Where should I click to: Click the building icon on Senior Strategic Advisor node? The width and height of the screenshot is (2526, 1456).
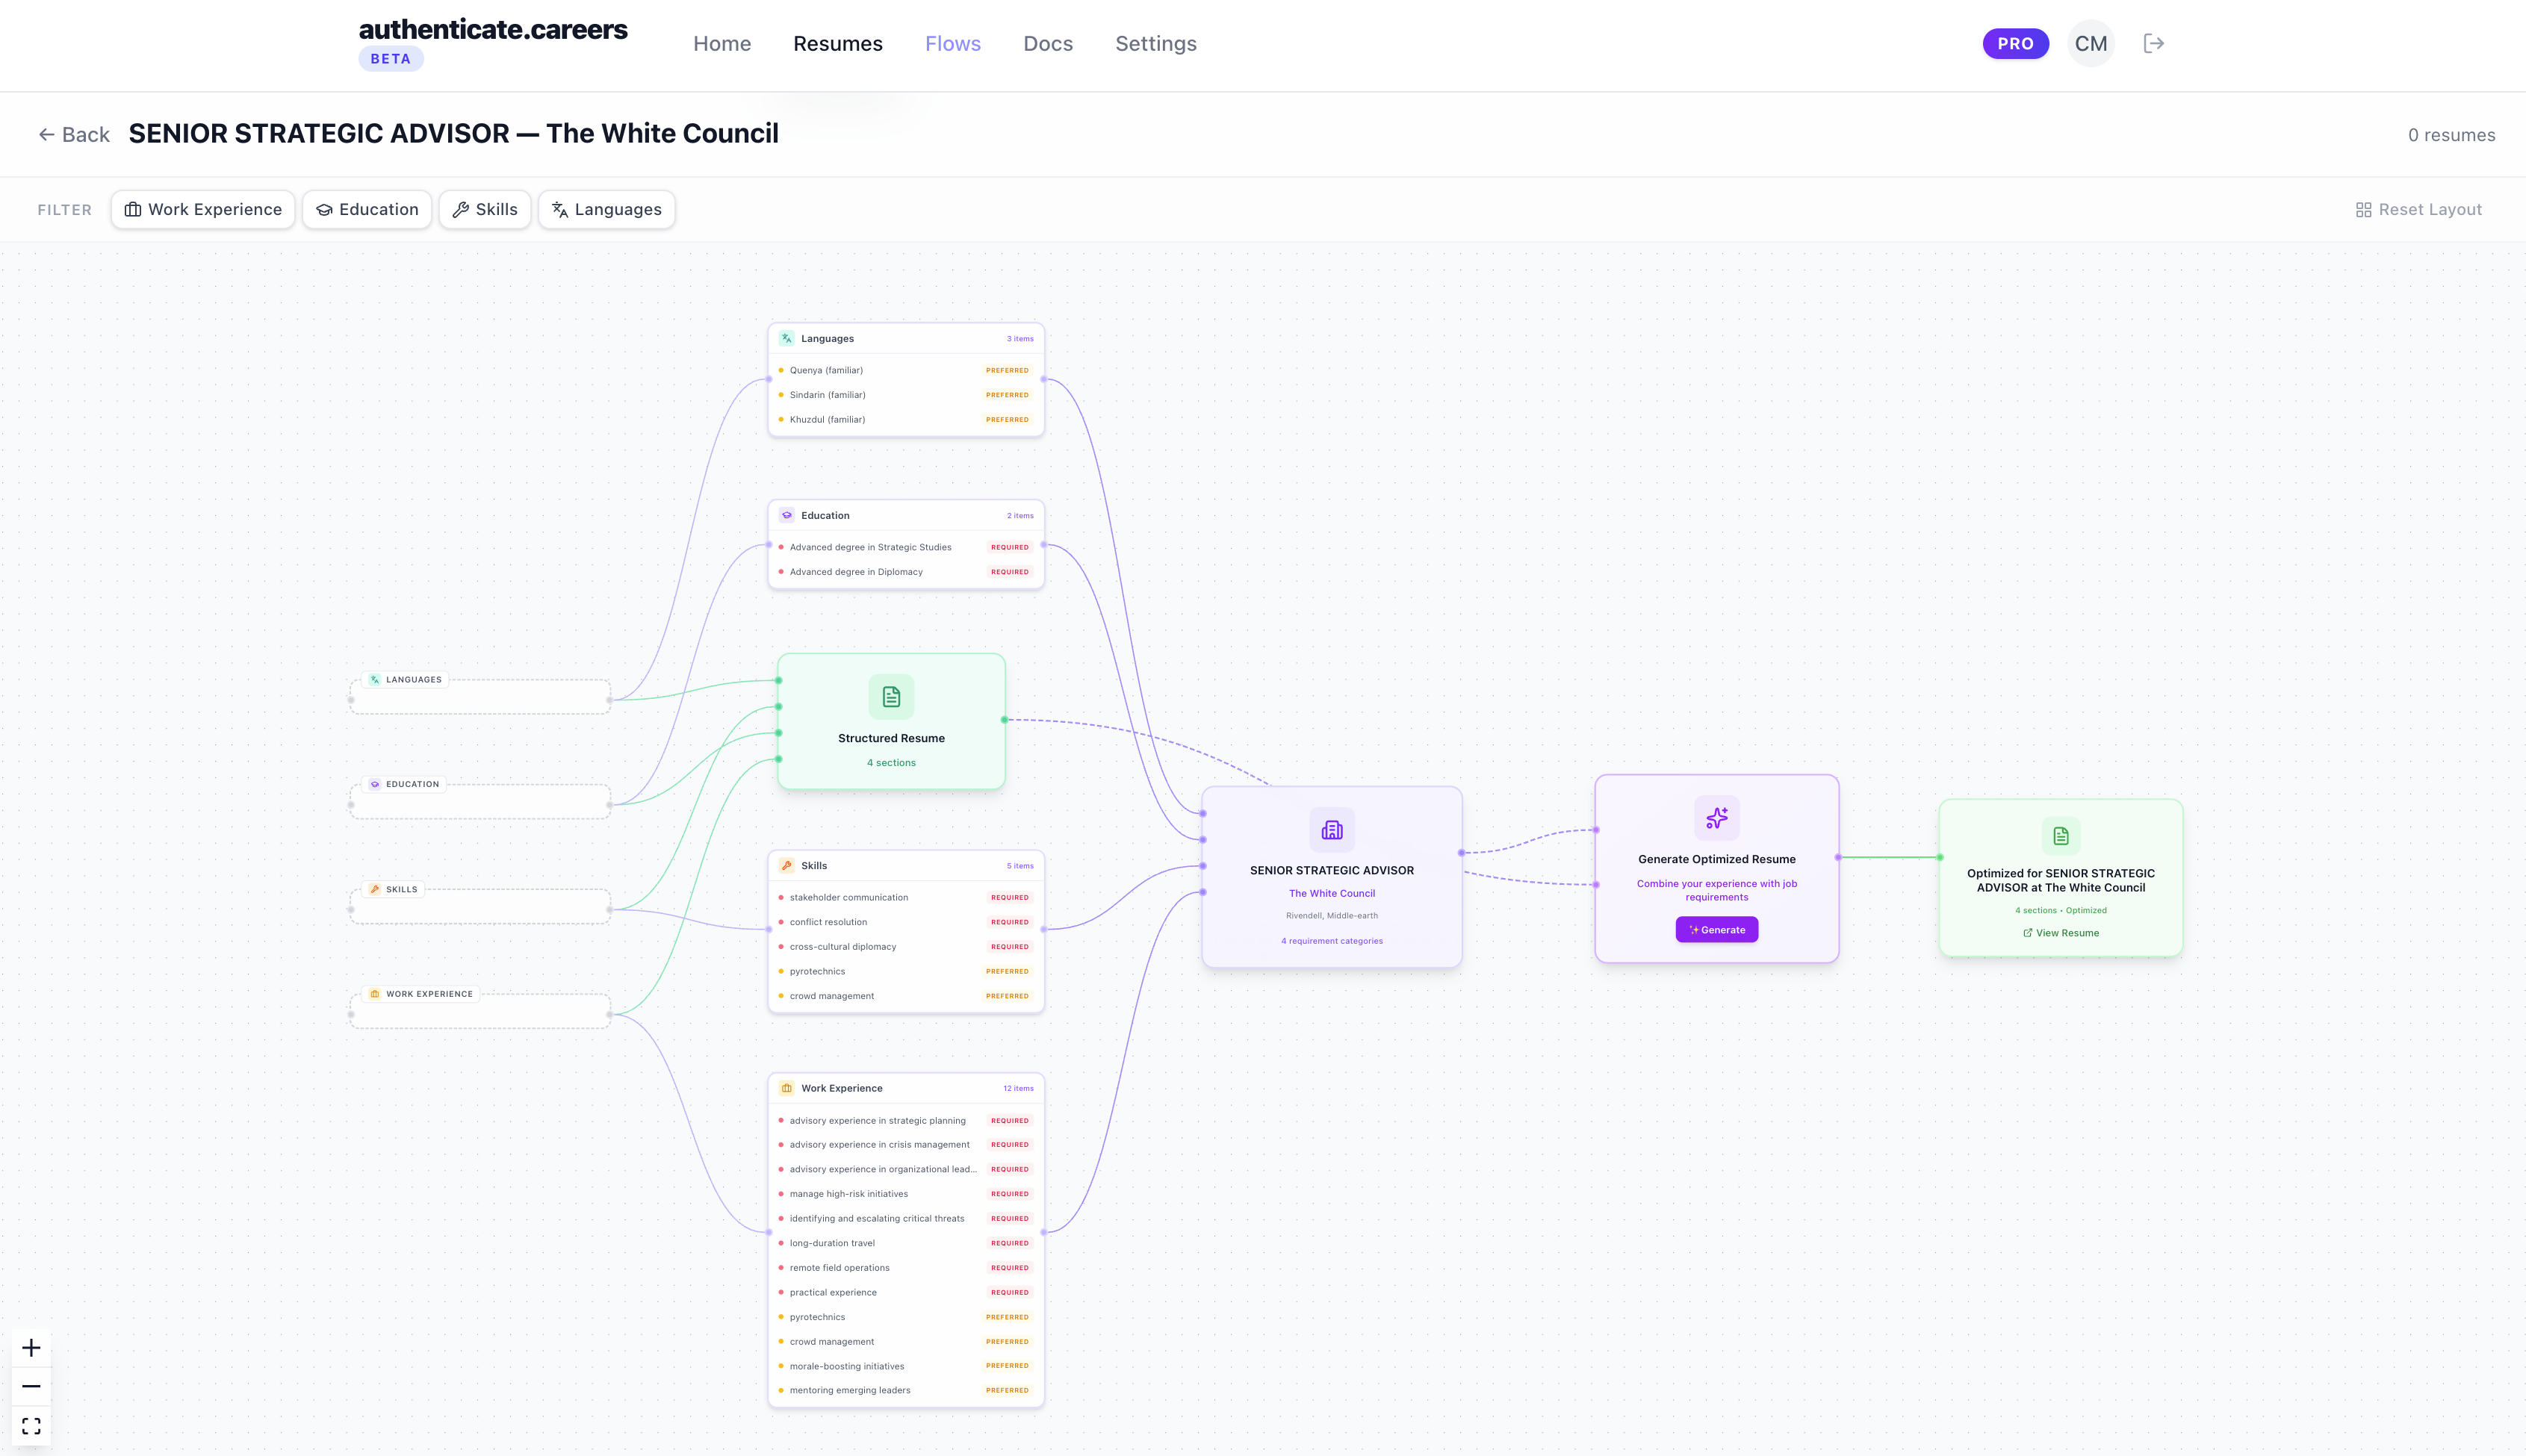point(1331,830)
